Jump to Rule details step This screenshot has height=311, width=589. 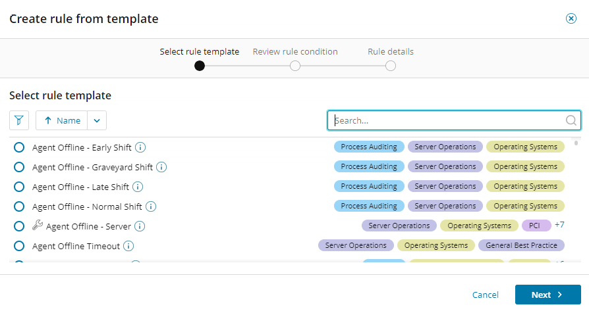(391, 66)
